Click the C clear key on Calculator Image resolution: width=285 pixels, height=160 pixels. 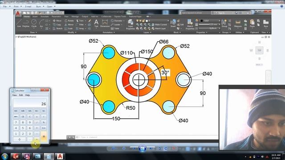tap(30, 116)
